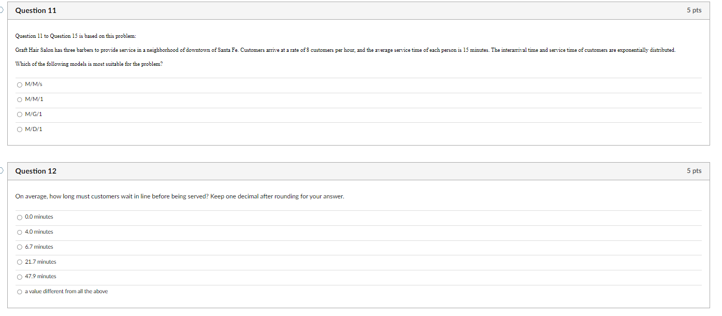Click the Question 12 header
722x316 pixels.
[x=35, y=171]
